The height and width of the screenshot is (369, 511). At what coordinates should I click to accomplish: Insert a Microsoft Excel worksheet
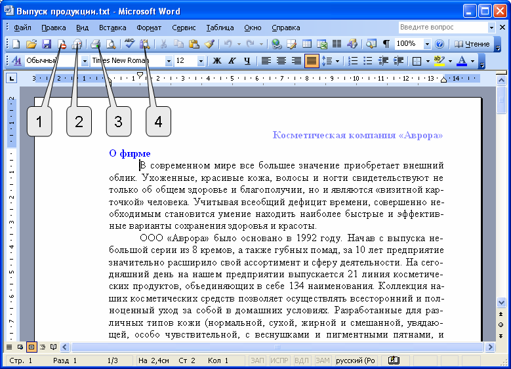(321, 44)
